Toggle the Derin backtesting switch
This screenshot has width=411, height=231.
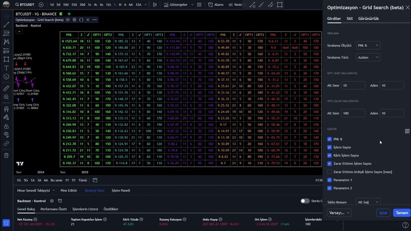(305, 201)
